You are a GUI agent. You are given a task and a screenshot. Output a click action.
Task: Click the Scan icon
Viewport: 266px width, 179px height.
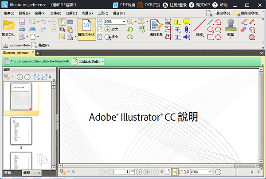pyautogui.click(x=32, y=29)
